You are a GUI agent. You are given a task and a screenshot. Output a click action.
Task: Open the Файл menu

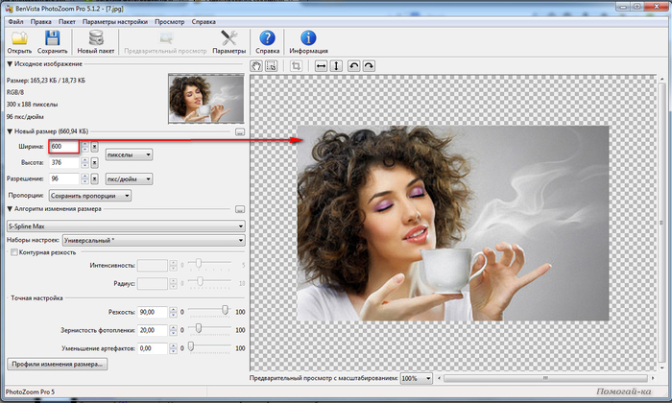(x=16, y=21)
